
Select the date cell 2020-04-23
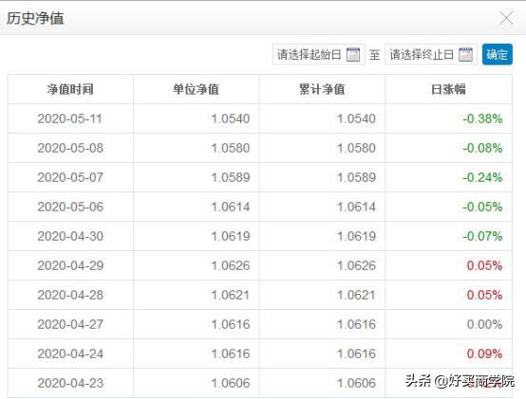pos(70,383)
